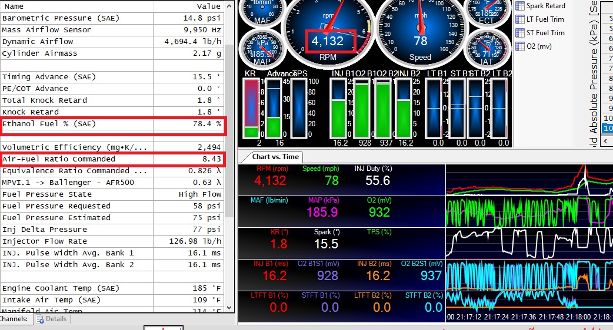This screenshot has height=330, width=613.
Task: Click the KR knock retard bar gauge
Action: [251, 109]
